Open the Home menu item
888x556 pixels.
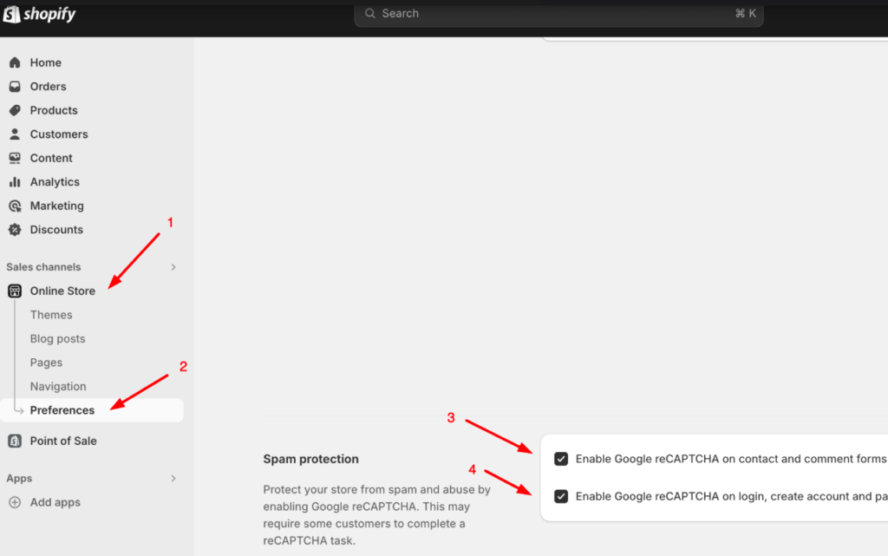coord(46,62)
